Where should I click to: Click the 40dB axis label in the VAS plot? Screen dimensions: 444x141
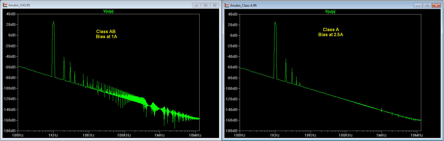(11, 14)
